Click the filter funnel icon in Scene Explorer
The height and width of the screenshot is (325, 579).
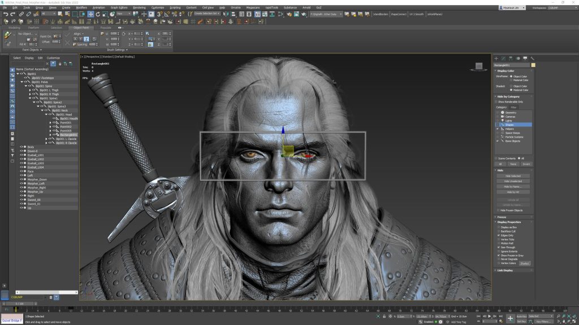point(53,64)
